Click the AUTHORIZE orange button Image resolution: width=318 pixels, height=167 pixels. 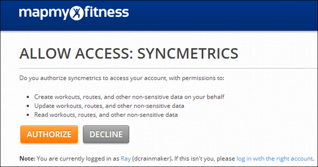49,134
